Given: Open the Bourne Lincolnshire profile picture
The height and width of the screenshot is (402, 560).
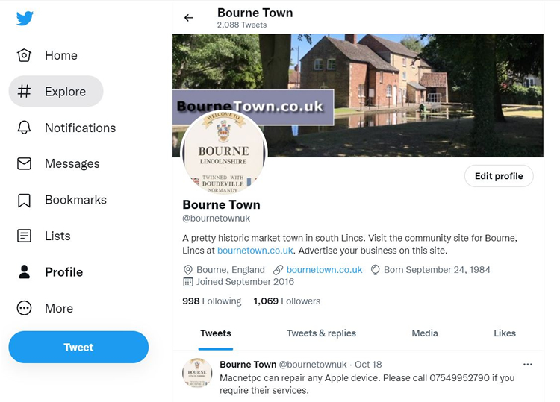Looking at the screenshot, I should click(224, 153).
